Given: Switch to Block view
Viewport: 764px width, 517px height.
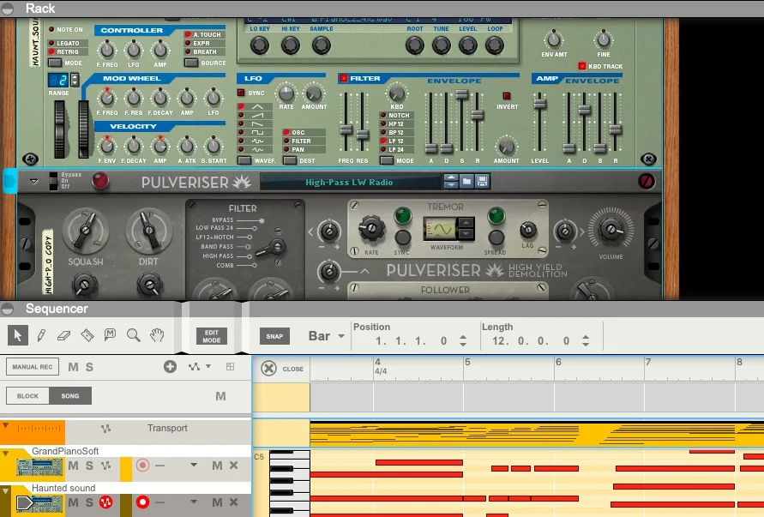Looking at the screenshot, I should [x=27, y=395].
